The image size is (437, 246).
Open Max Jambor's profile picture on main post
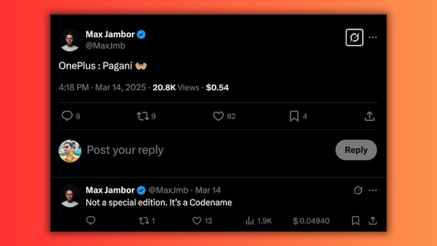pos(70,40)
